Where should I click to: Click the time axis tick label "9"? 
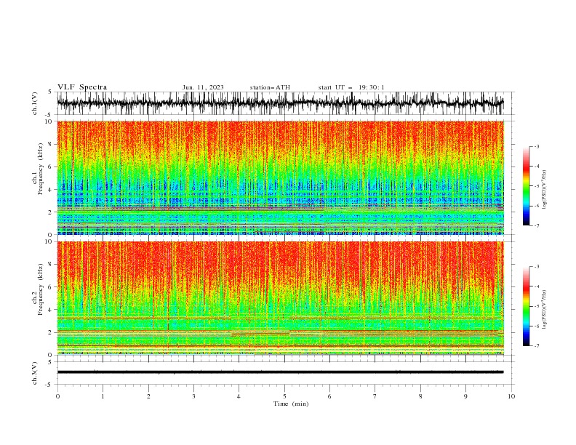[x=465, y=396]
